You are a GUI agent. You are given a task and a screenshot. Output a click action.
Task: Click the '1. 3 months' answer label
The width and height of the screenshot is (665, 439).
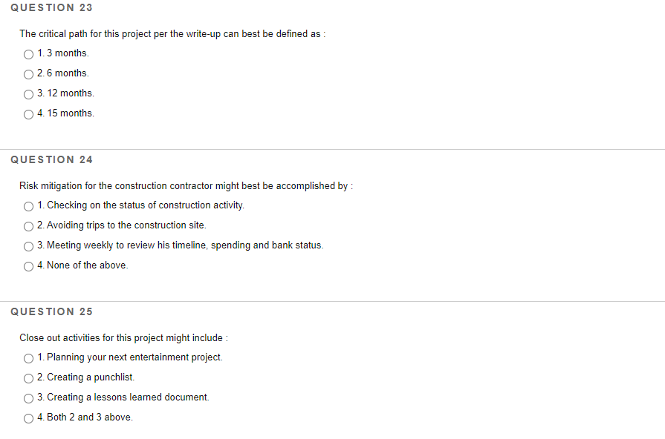coord(63,53)
